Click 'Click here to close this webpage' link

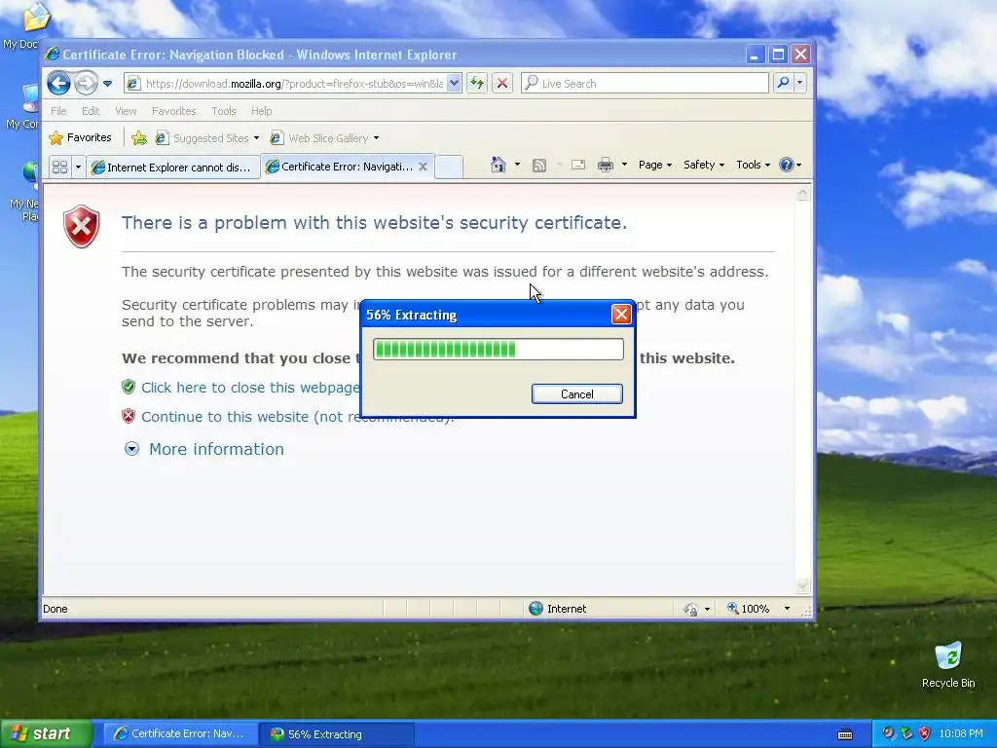(x=250, y=388)
